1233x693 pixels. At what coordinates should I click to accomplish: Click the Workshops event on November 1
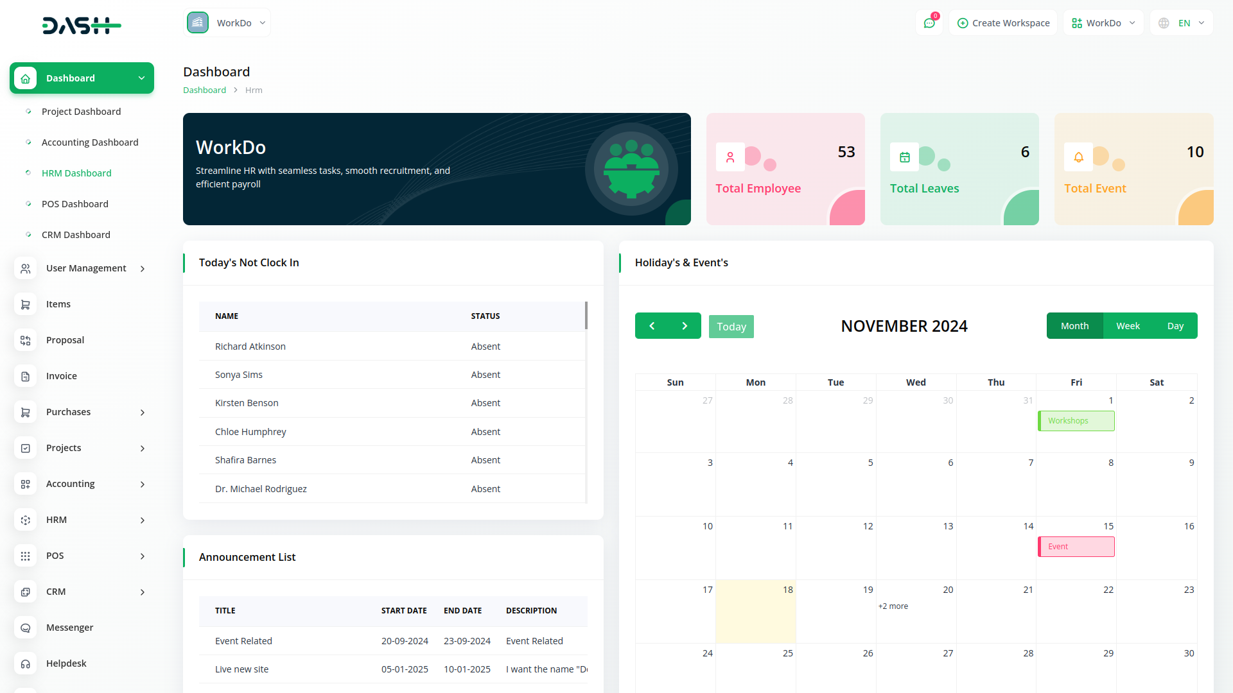coord(1076,420)
